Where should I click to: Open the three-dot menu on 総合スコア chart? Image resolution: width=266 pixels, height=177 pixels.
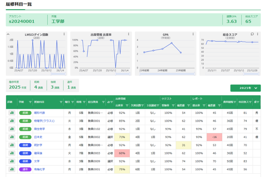(257, 34)
